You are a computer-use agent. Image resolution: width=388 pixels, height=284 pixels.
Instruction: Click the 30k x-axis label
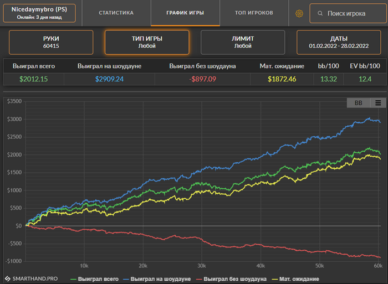click(202, 266)
